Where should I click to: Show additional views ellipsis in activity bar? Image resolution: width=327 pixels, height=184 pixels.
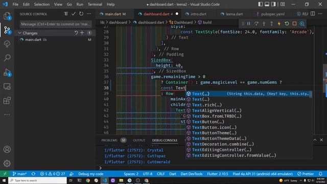[7, 114]
